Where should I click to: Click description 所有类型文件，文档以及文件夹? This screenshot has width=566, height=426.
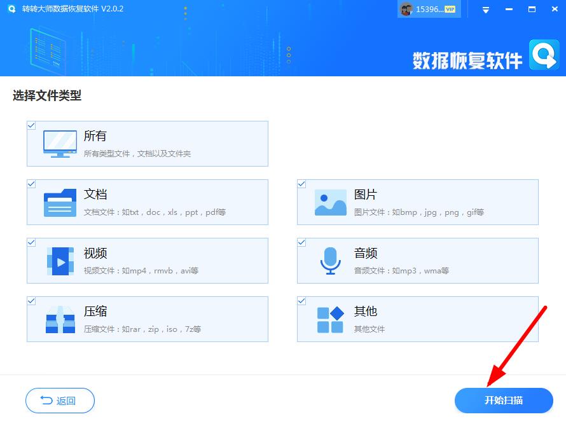[137, 154]
